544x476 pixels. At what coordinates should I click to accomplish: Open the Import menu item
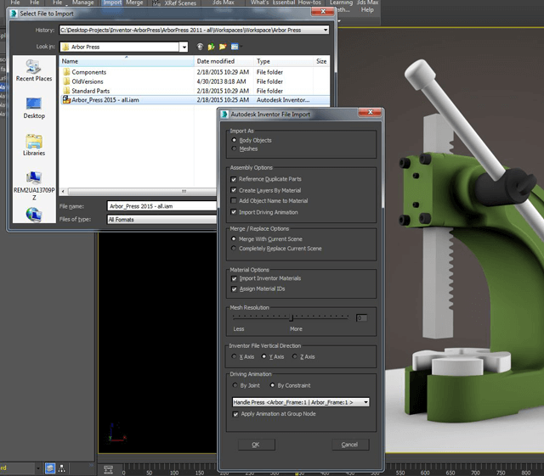tap(112, 3)
